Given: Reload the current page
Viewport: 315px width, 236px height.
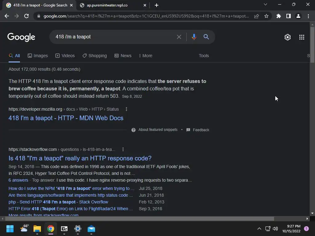Looking at the screenshot, I should 26,16.
